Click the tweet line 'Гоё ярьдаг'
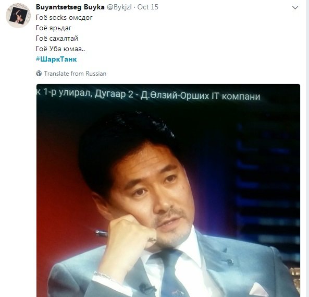This screenshot has height=297, width=309. click(53, 28)
